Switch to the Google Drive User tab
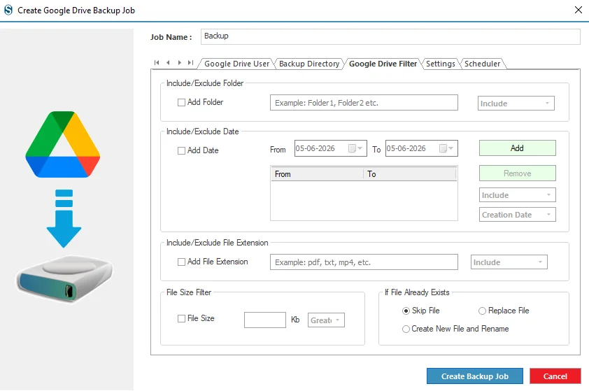This screenshot has height=391, width=589. tap(236, 64)
